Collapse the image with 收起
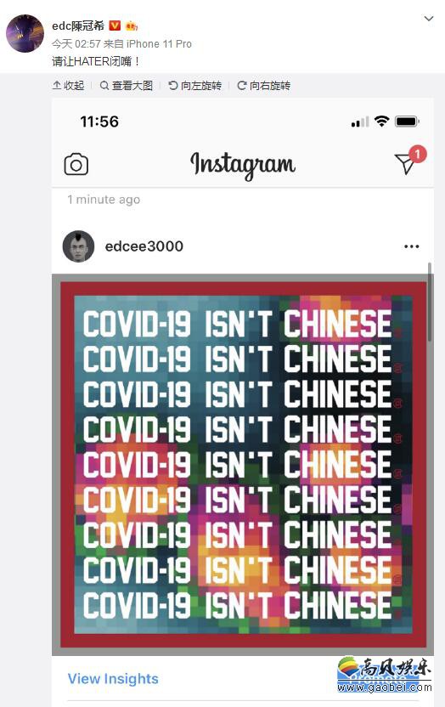This screenshot has width=445, height=707. (x=69, y=86)
